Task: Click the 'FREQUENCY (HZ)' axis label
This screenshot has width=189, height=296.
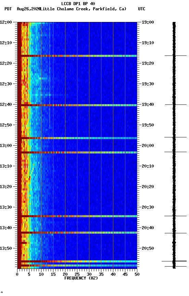Action: point(81,278)
